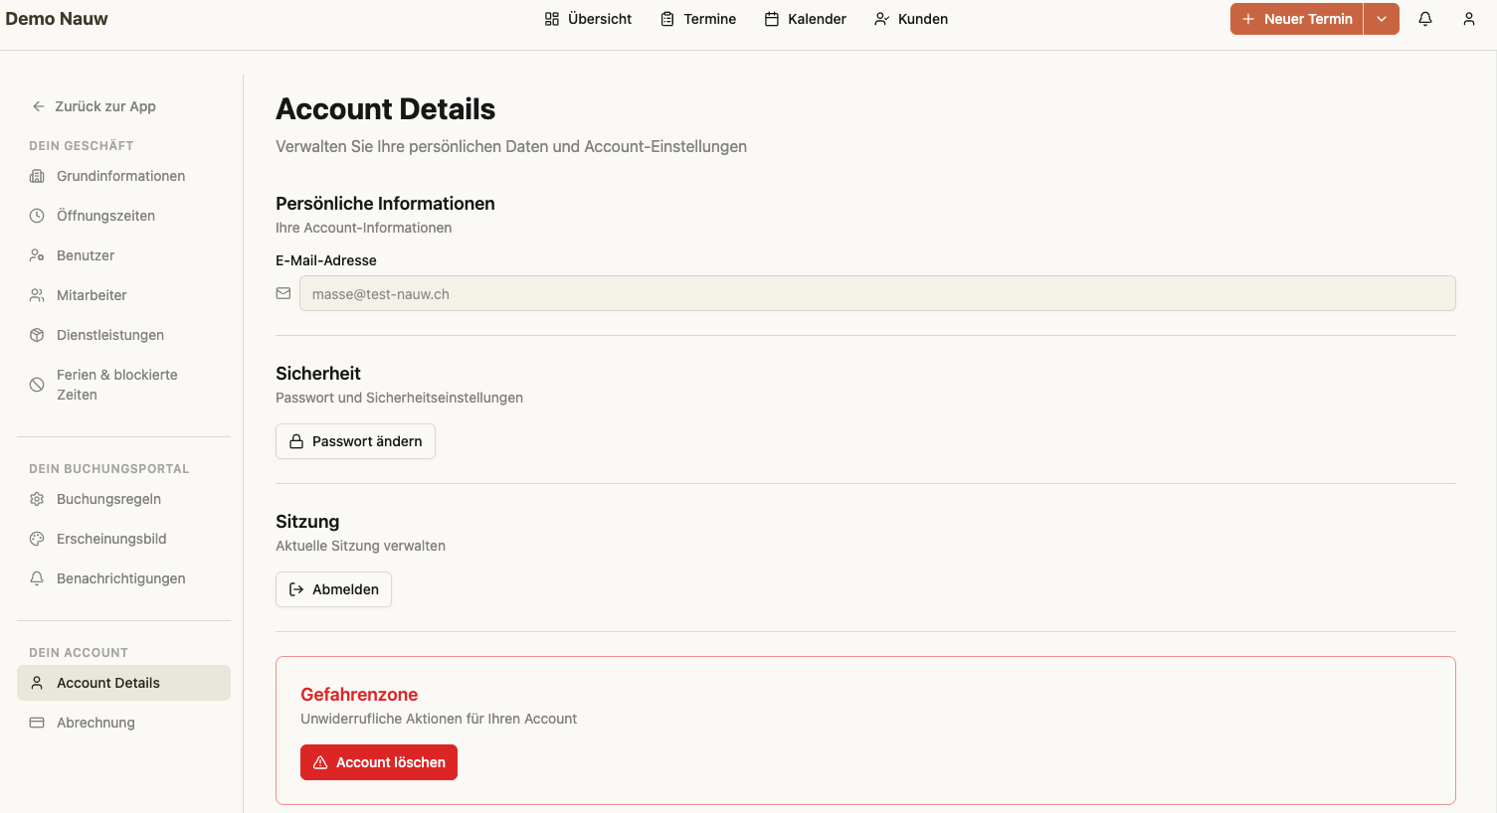Select Öffnungszeiten in the sidebar
1497x813 pixels.
123,216
